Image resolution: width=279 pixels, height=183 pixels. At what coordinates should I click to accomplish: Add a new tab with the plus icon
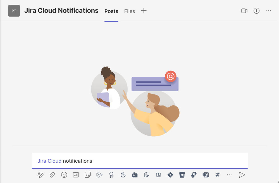(144, 11)
